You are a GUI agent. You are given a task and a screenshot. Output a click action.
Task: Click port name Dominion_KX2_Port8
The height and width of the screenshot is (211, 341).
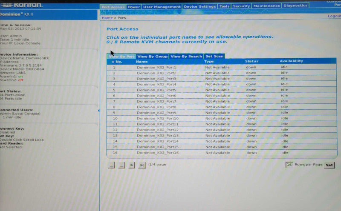pyautogui.click(x=156, y=107)
